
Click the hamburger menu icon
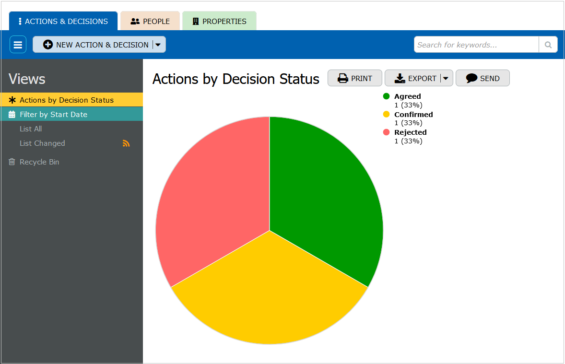(18, 45)
